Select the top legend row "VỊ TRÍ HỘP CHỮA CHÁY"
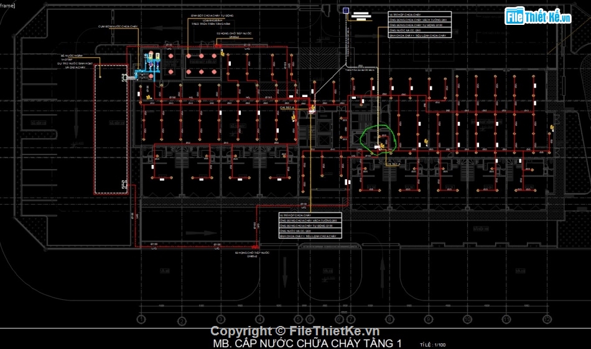The width and height of the screenshot is (591, 349). 417,14
